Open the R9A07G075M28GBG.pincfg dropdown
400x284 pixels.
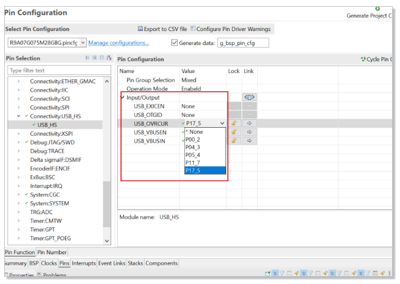point(83,43)
